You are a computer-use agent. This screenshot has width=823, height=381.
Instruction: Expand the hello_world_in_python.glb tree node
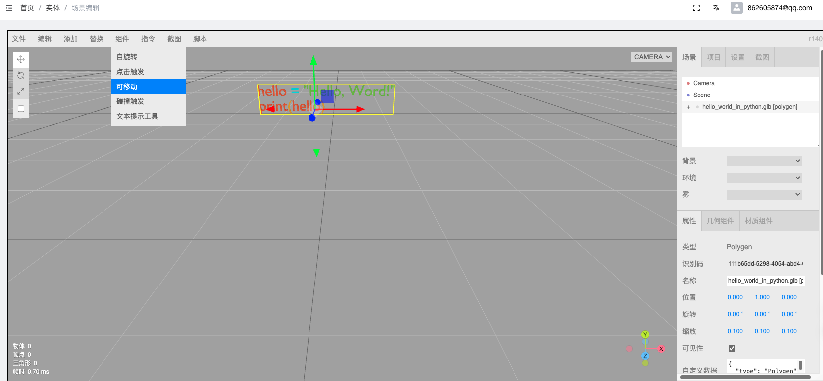click(688, 107)
